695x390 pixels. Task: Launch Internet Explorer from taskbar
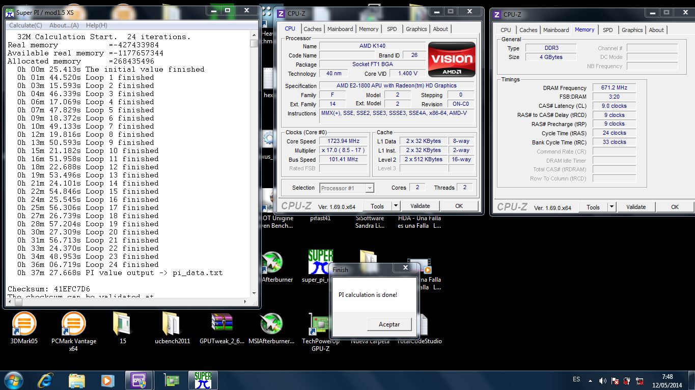(x=46, y=380)
